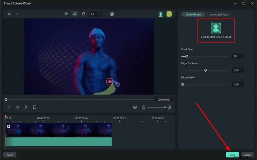Select the smart brush tool
The width and height of the screenshot is (257, 160).
(x=66, y=14)
